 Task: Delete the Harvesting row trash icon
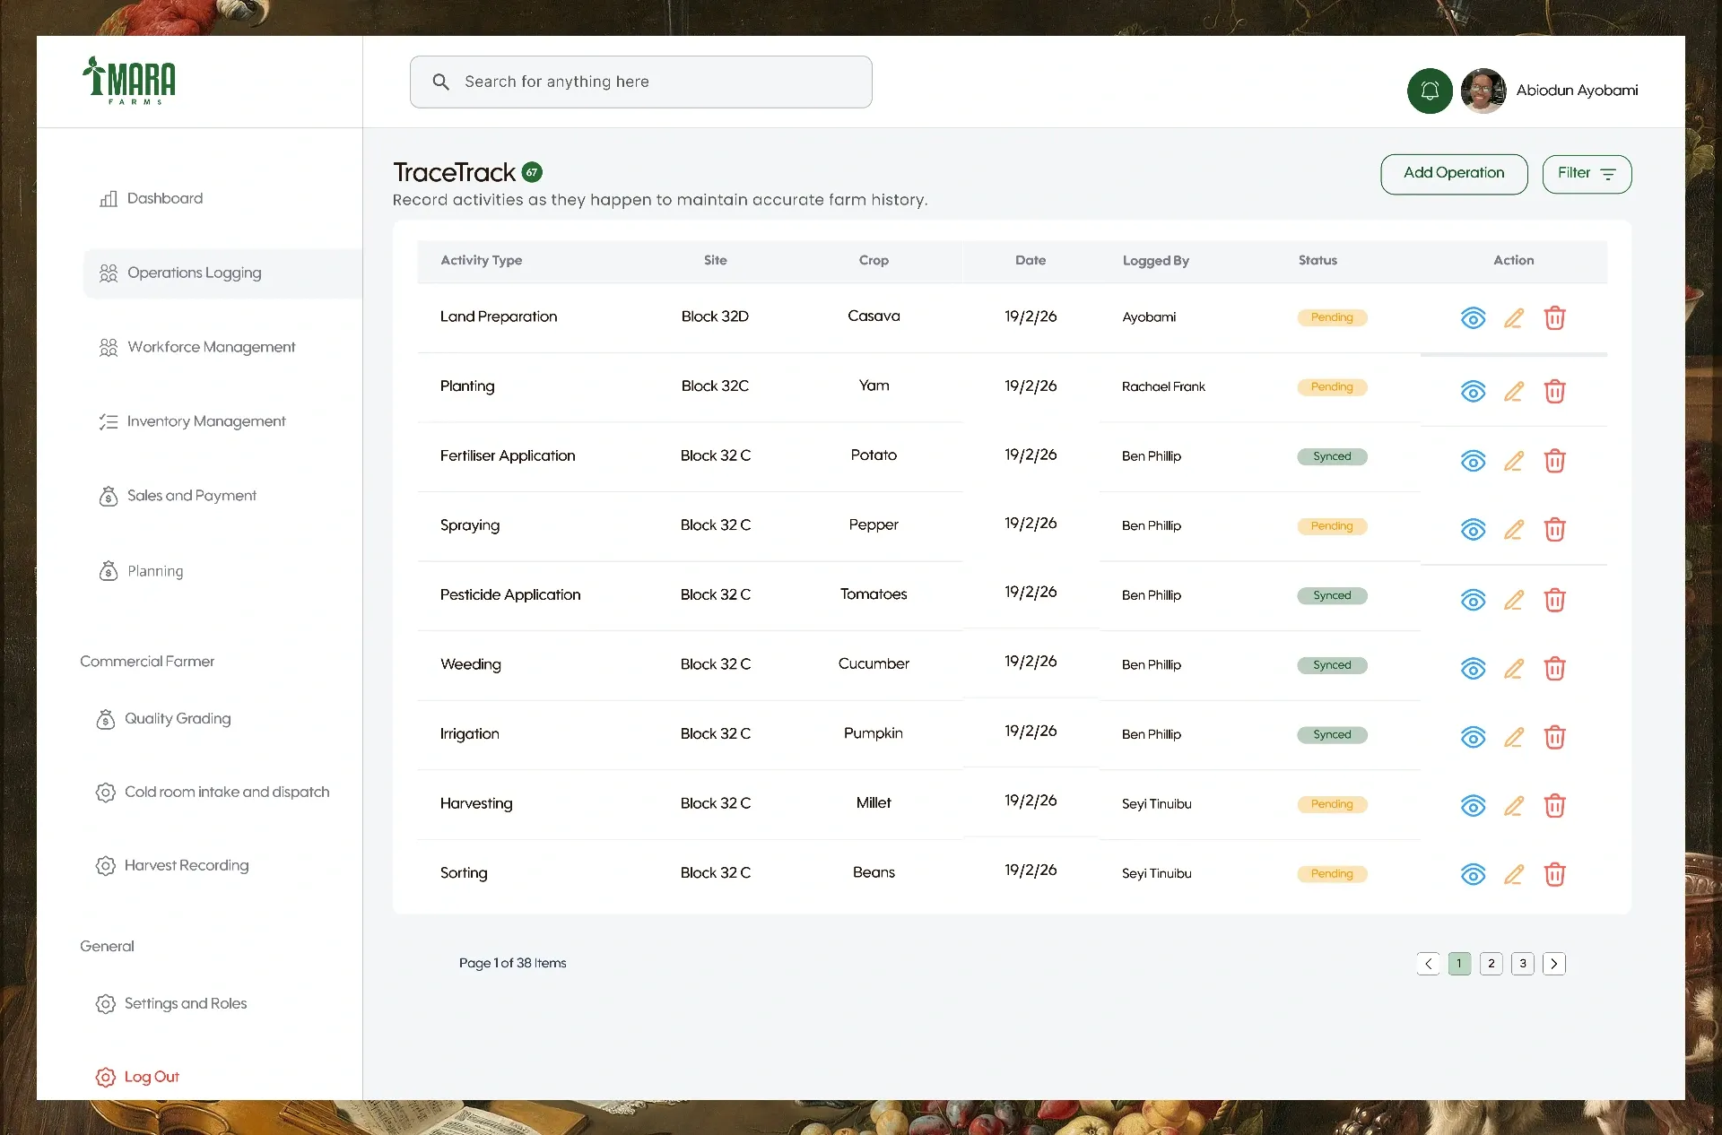point(1554,806)
